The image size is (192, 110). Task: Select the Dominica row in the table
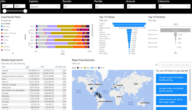34,99
